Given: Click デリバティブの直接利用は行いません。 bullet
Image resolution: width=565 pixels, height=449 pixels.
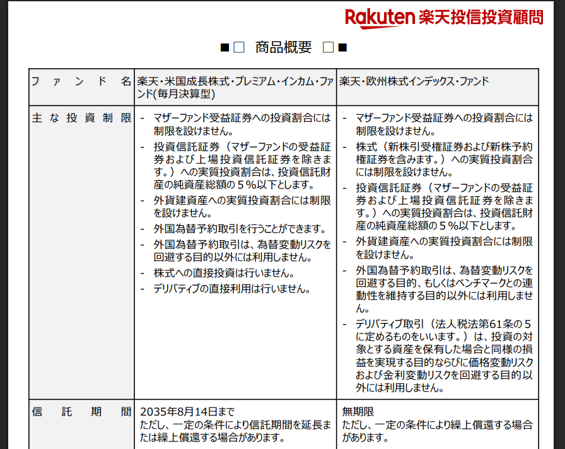Looking at the screenshot, I should click(x=233, y=289).
